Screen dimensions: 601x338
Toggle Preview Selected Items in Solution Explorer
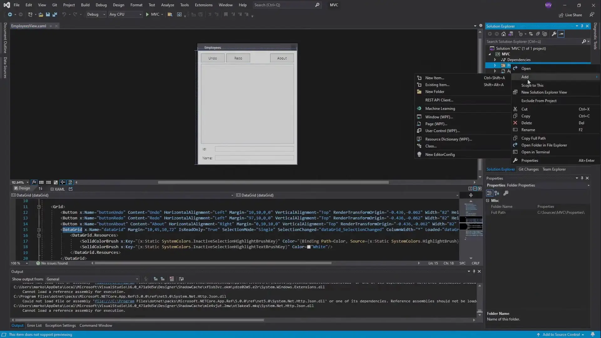pos(561,34)
